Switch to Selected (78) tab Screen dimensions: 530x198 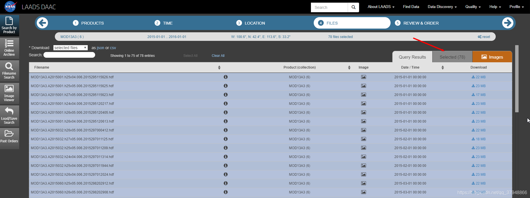click(x=452, y=57)
